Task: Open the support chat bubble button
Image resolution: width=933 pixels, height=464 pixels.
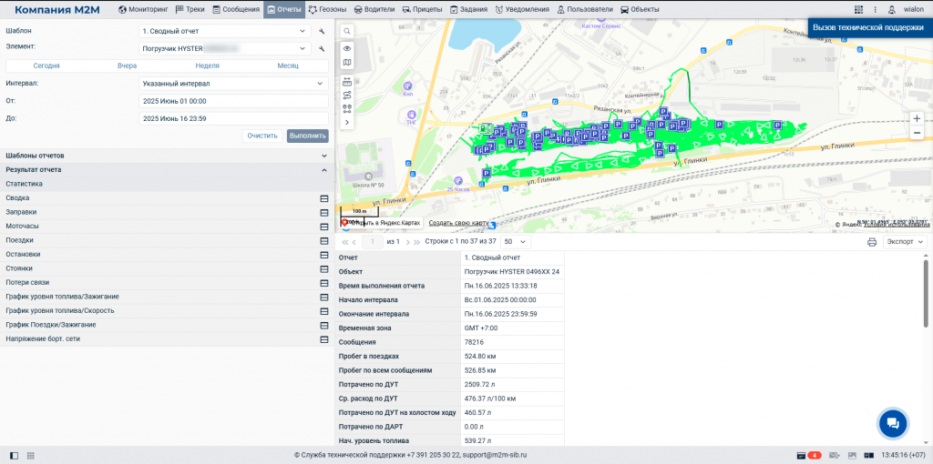Action: tap(893, 422)
